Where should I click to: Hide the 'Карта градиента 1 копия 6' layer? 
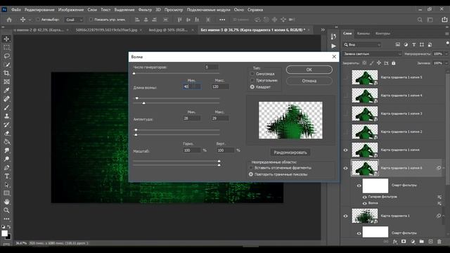345,169
